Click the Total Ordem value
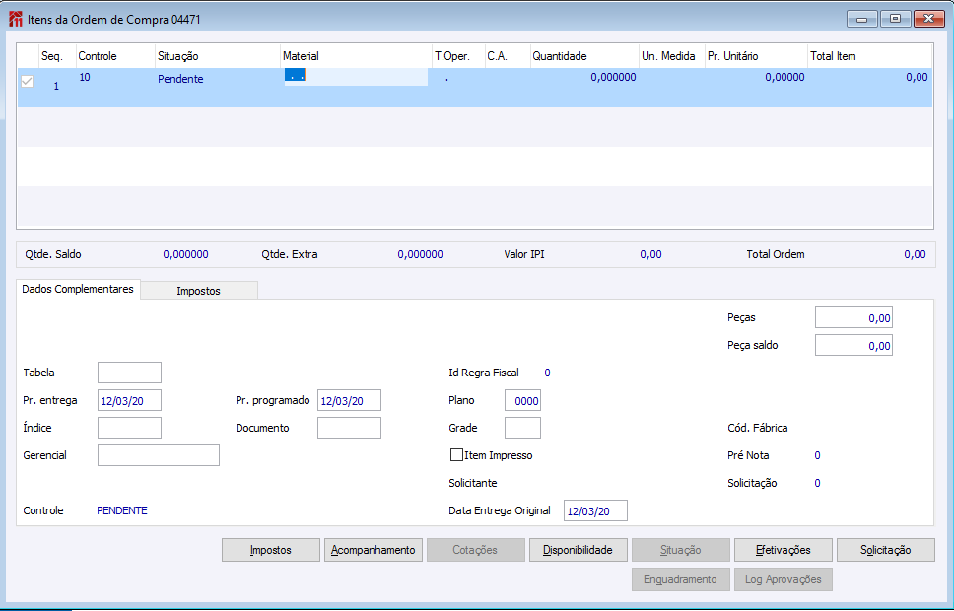This screenshot has height=611, width=954. coord(915,254)
